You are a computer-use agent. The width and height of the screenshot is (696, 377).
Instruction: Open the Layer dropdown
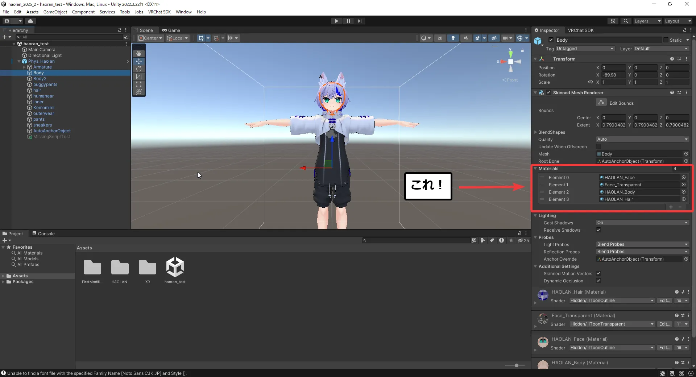click(661, 49)
